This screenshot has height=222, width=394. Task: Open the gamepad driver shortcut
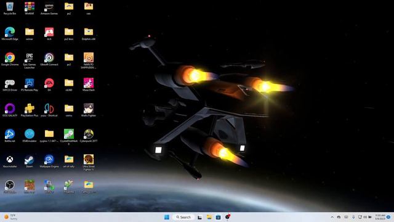pos(10,84)
